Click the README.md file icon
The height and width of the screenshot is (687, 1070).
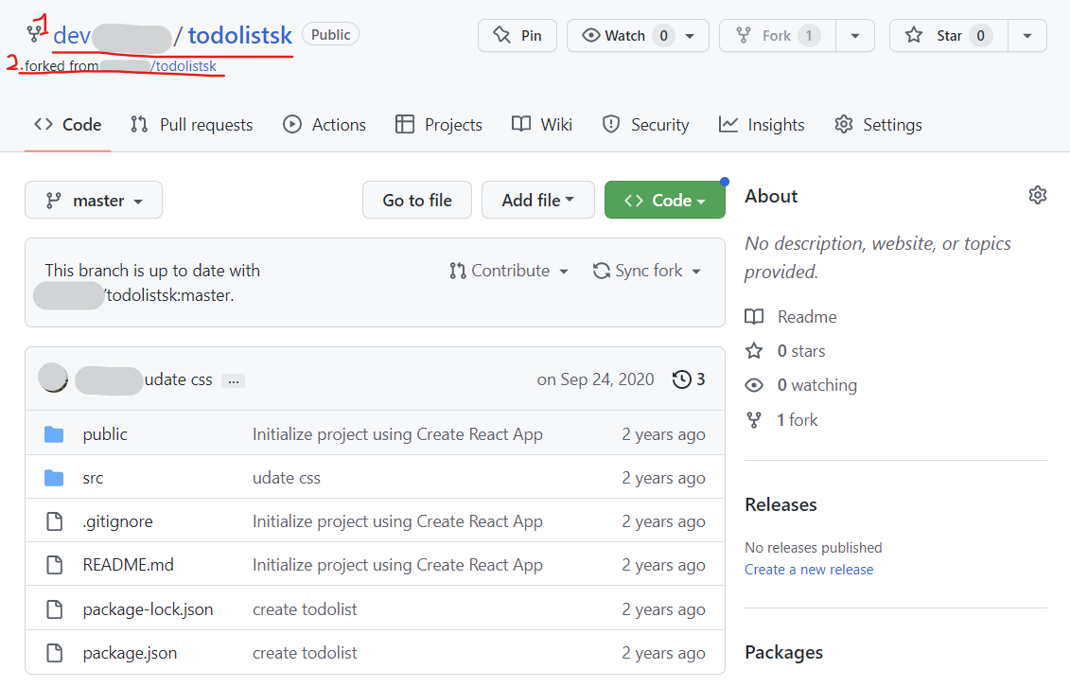55,565
